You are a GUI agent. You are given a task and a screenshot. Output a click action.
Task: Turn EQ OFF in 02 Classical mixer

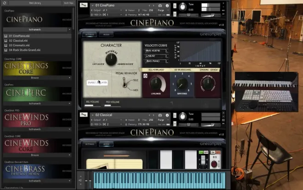[218, 152]
